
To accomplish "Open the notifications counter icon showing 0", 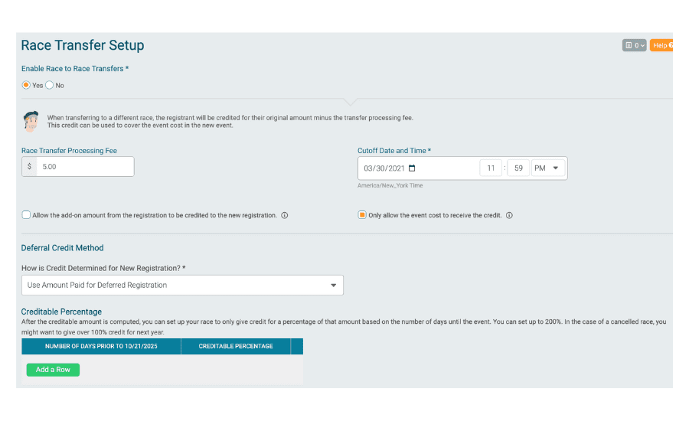I will pyautogui.click(x=634, y=45).
